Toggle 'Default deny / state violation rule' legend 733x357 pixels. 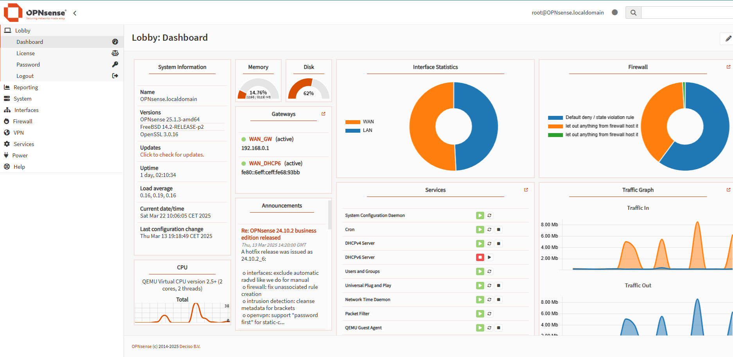point(591,117)
